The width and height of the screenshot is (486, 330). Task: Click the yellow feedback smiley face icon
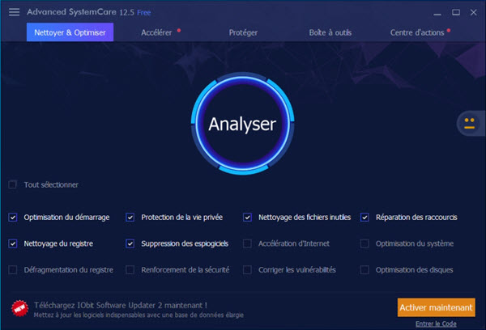[x=469, y=123]
